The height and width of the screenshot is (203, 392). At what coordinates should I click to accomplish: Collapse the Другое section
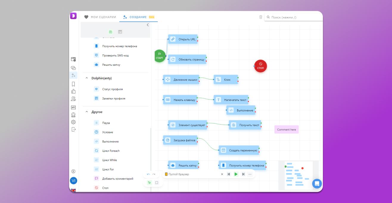click(x=87, y=112)
